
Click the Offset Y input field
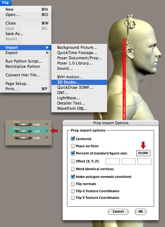[128, 161]
